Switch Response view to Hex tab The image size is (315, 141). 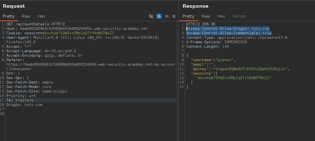pos(221,16)
